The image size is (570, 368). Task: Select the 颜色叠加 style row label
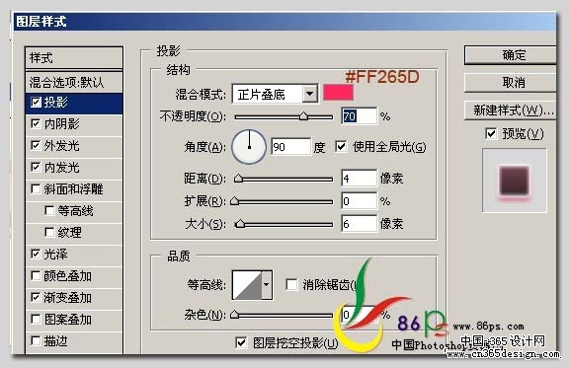click(67, 276)
